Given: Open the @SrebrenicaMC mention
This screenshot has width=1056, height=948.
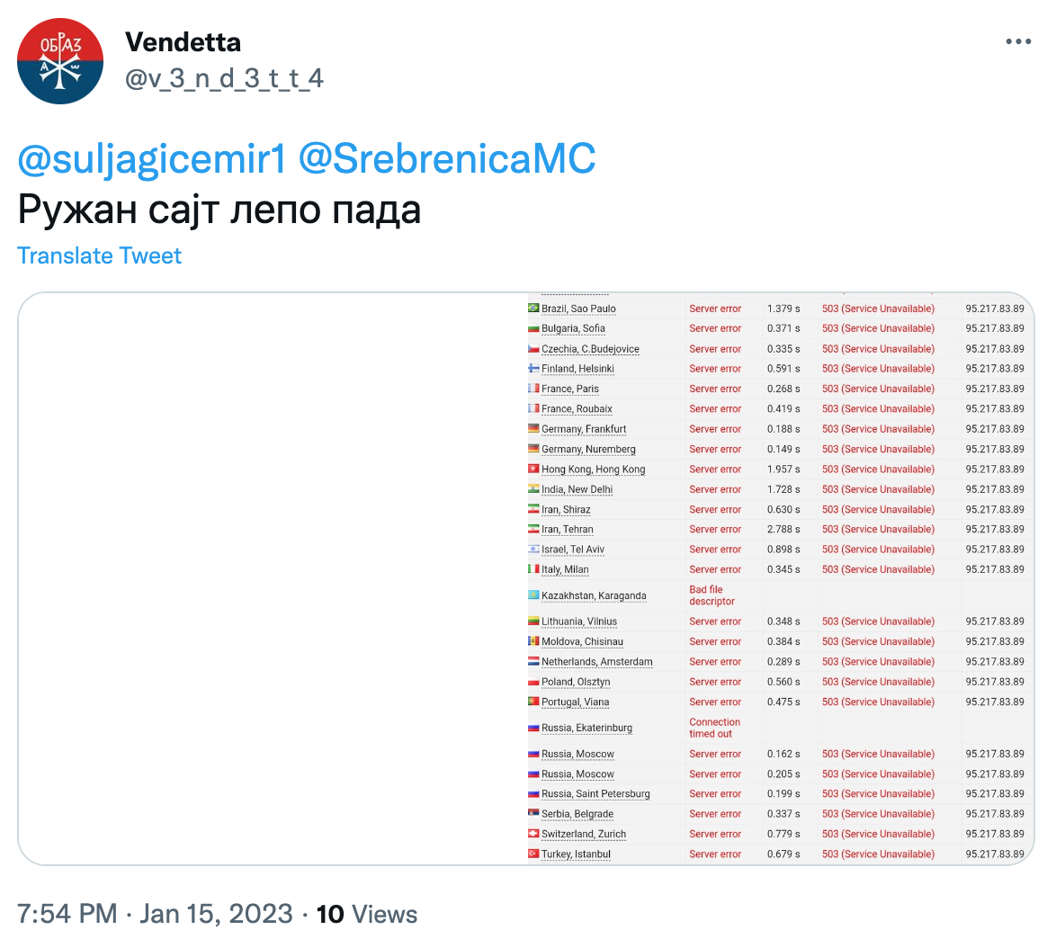Looking at the screenshot, I should tap(447, 159).
